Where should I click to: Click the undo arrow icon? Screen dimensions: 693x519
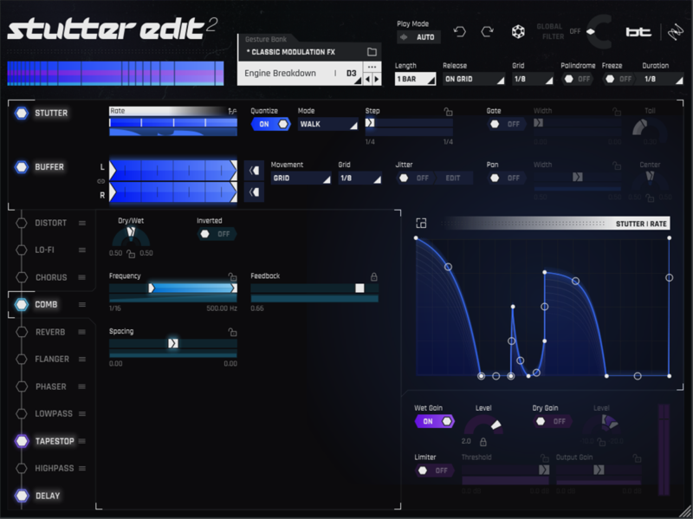click(460, 32)
